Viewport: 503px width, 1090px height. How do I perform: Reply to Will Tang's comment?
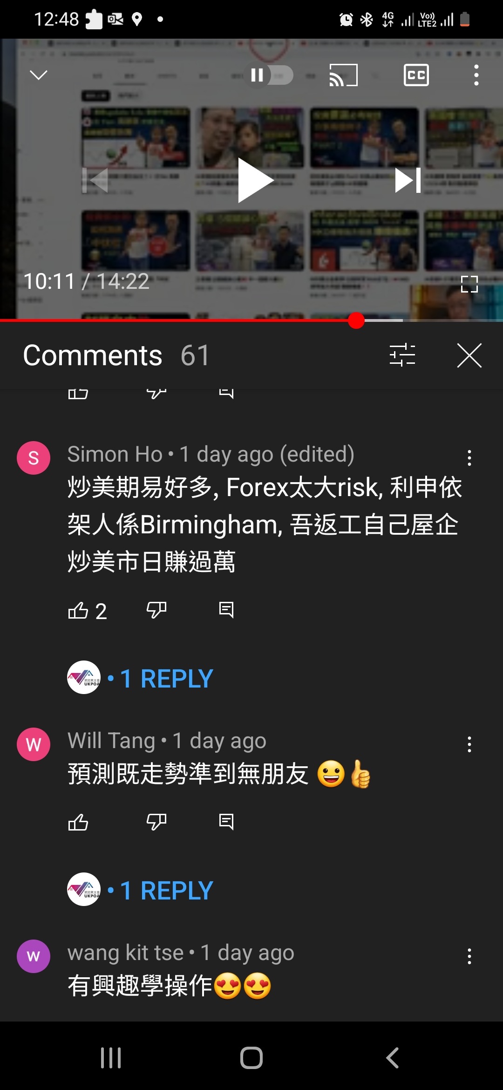tap(226, 822)
